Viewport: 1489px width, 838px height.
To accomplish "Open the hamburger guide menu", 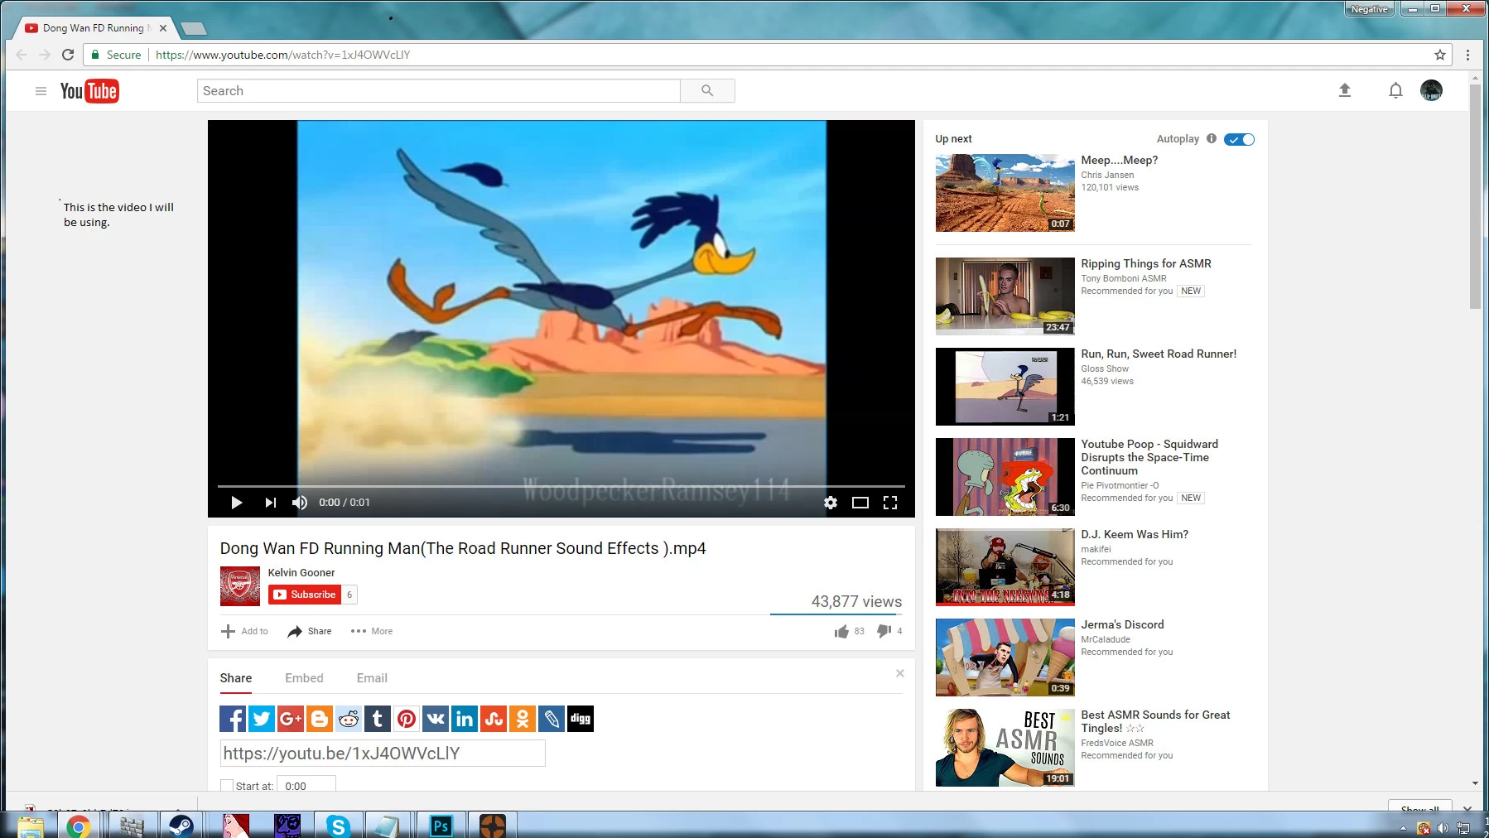I will (41, 91).
